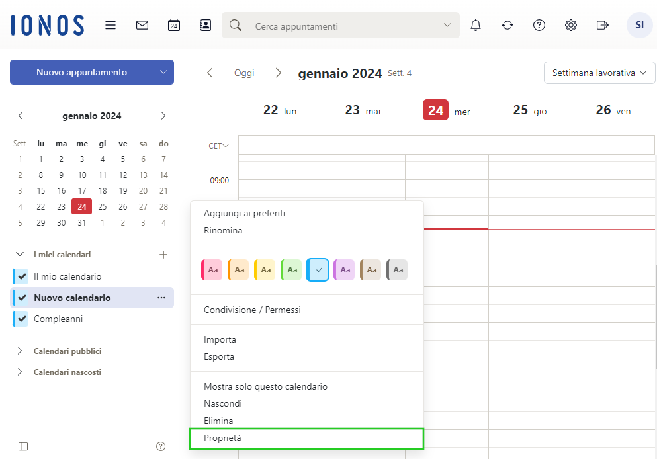Image resolution: width=657 pixels, height=459 pixels.
Task: Show next month in mini calendar
Action: click(x=163, y=116)
